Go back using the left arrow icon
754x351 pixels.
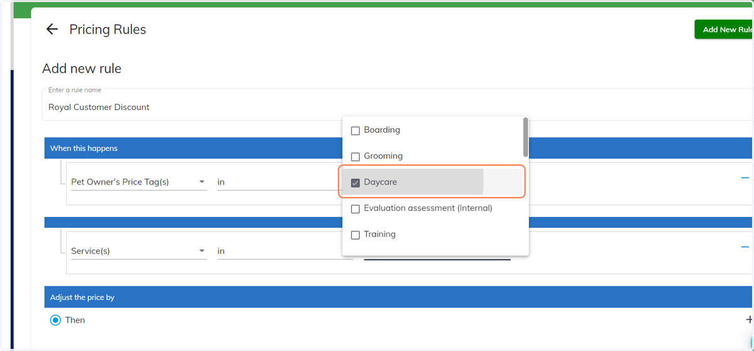[x=52, y=30]
